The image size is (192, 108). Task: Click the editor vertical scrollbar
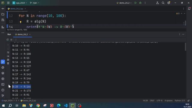pyautogui.click(x=185, y=23)
